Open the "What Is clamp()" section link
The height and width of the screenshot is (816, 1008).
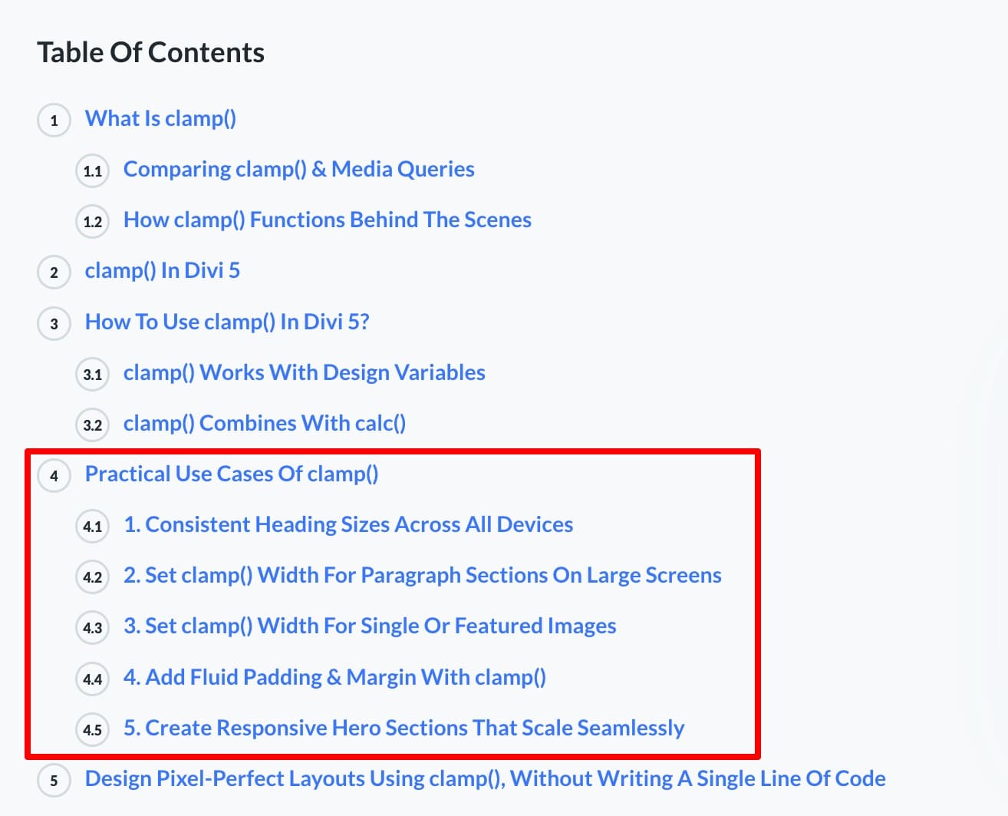pyautogui.click(x=160, y=119)
